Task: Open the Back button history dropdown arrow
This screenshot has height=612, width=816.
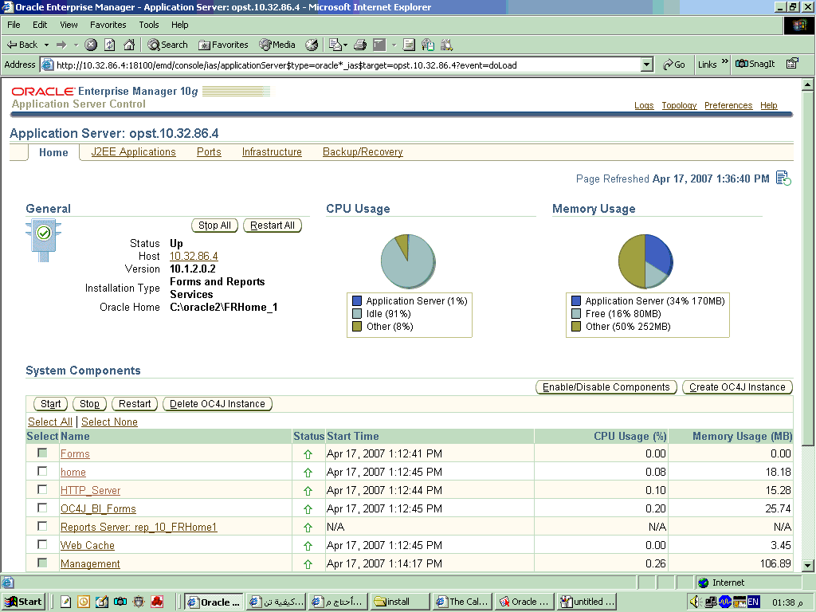Action: [46, 45]
